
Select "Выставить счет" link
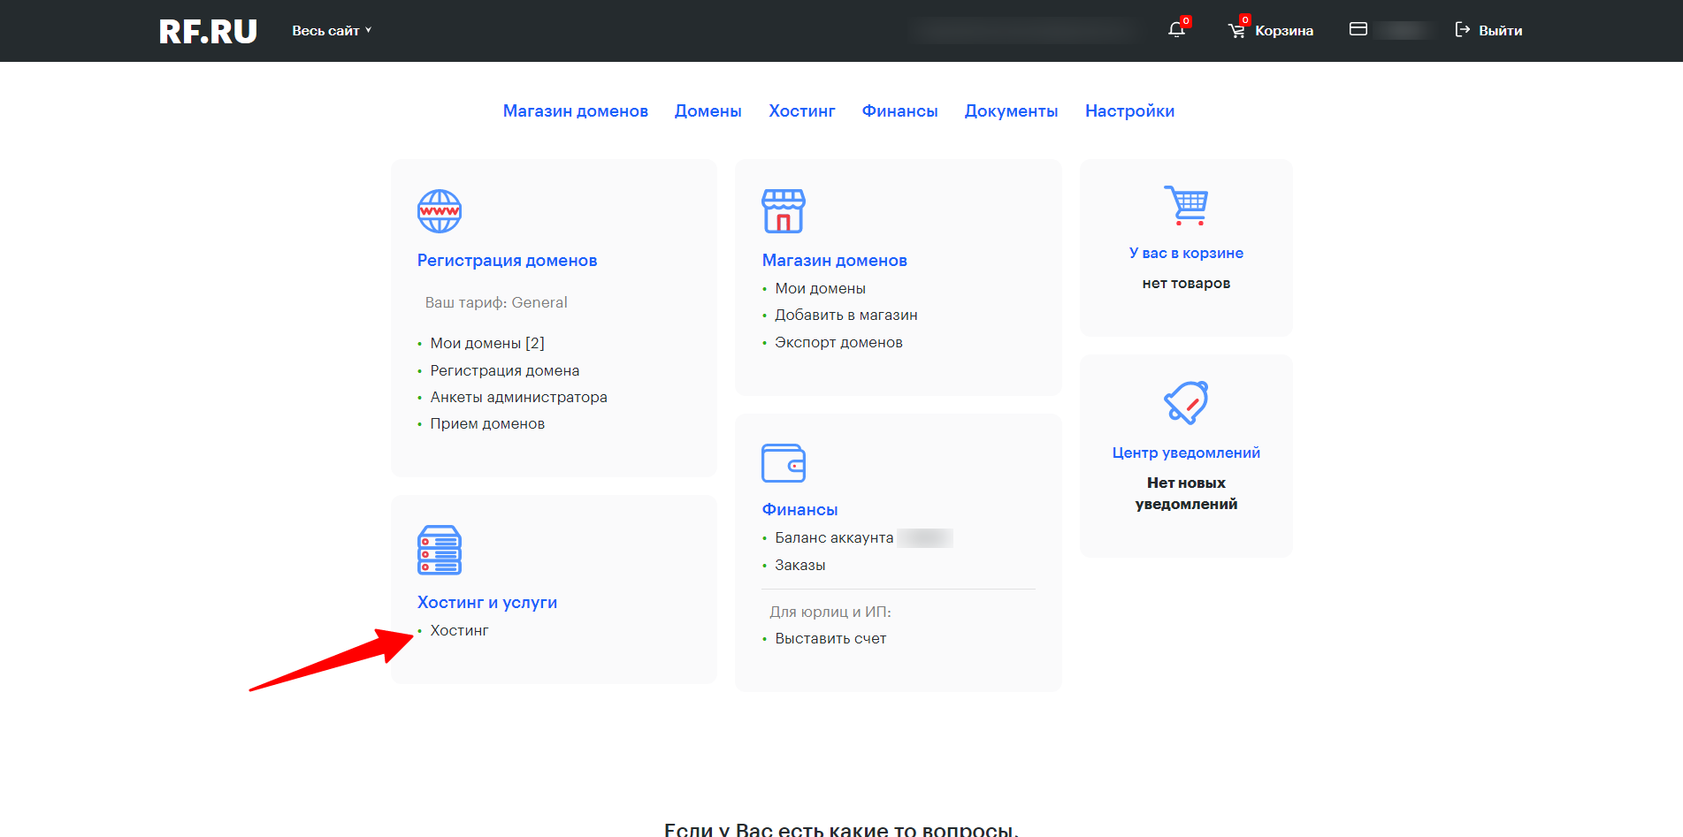[x=830, y=638]
